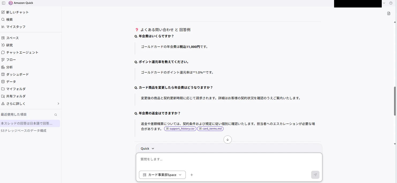
Task: Click Q. カード商品を変更したら年会費はどうなりますか？
Action: [x=174, y=88]
